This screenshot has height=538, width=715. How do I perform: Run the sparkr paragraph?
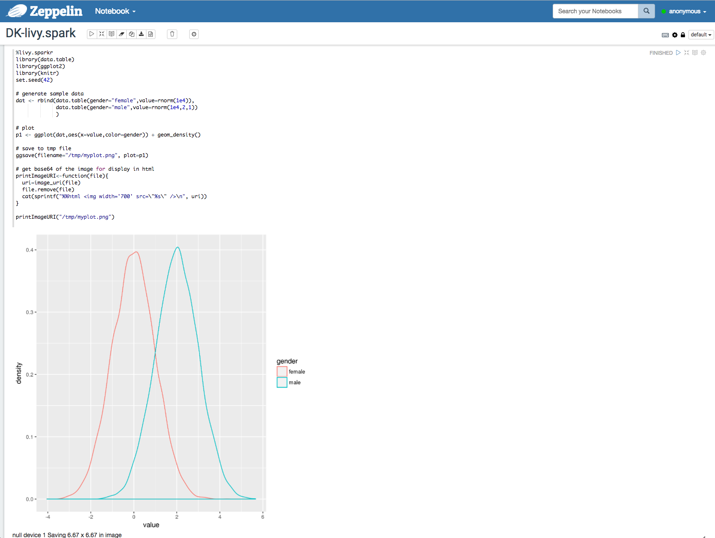(x=678, y=53)
